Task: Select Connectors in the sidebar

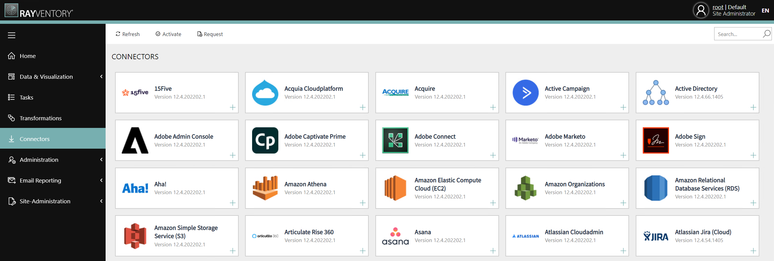Action: coord(53,139)
